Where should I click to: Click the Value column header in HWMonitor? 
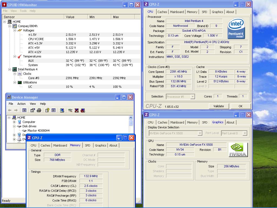pos(76,17)
